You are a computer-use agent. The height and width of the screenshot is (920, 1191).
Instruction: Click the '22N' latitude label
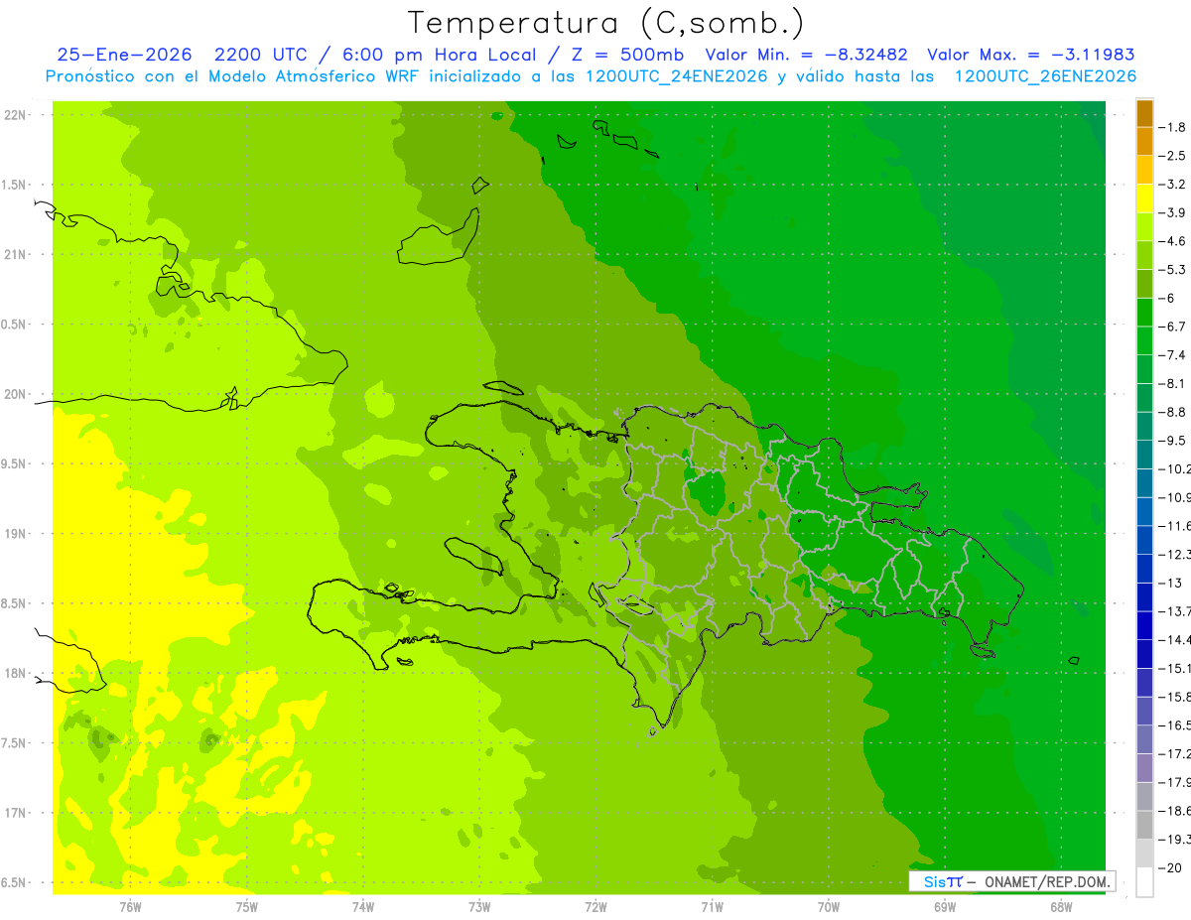[x=15, y=115]
